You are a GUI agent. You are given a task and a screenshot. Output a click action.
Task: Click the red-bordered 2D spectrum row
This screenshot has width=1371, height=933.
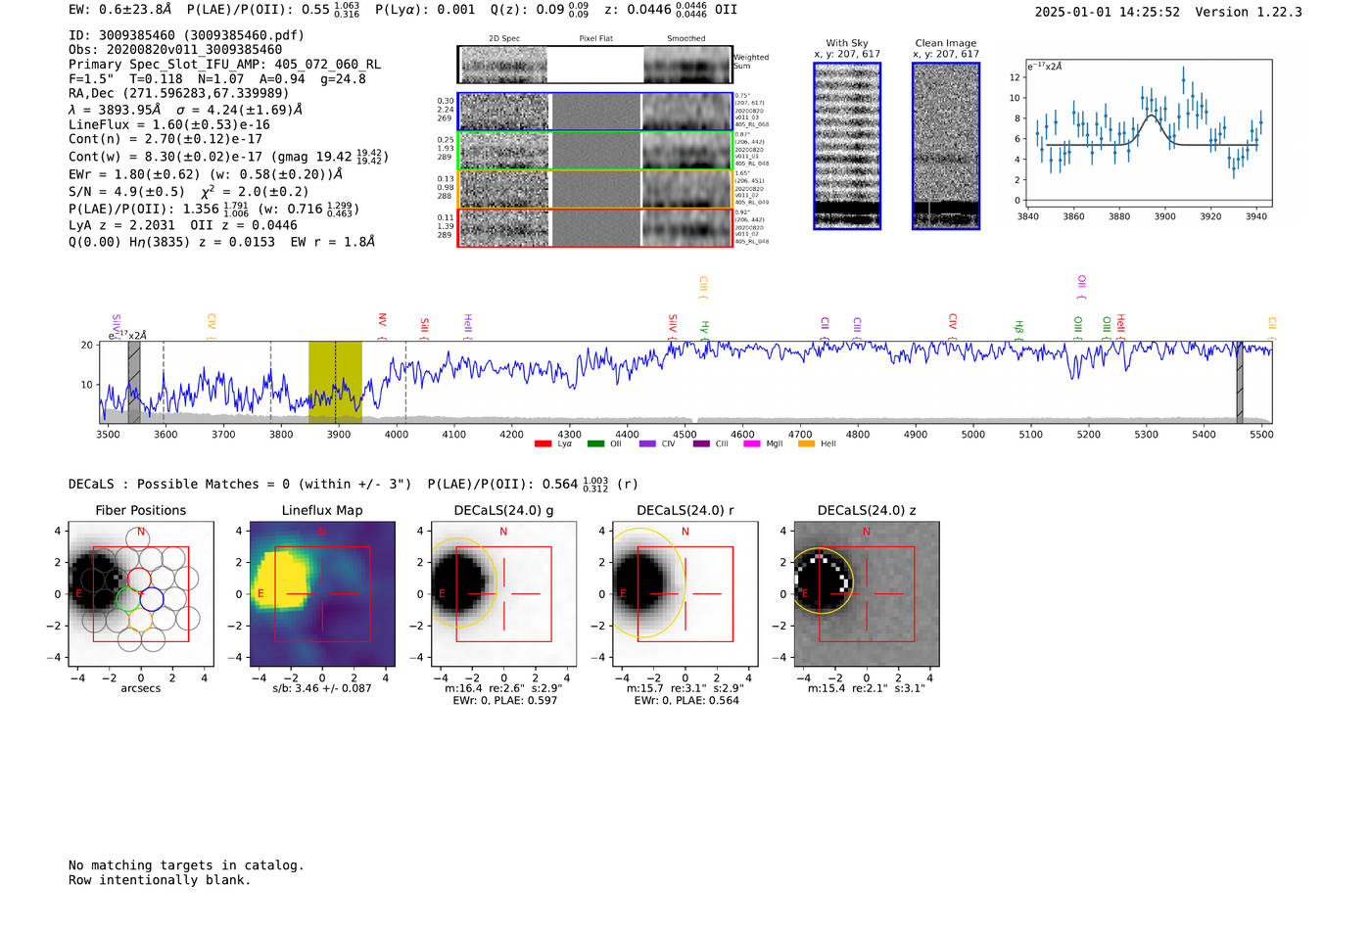tap(595, 227)
